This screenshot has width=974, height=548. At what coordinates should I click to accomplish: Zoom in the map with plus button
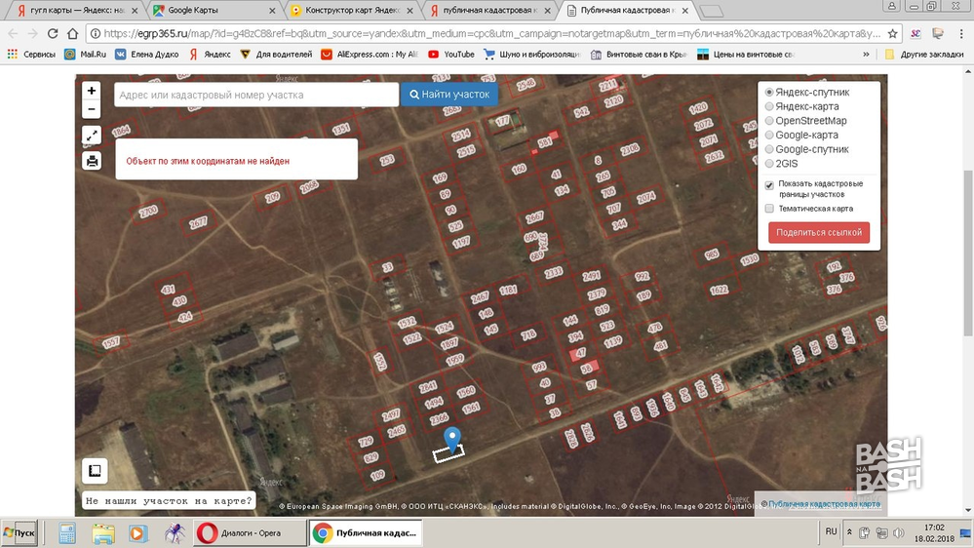[92, 91]
